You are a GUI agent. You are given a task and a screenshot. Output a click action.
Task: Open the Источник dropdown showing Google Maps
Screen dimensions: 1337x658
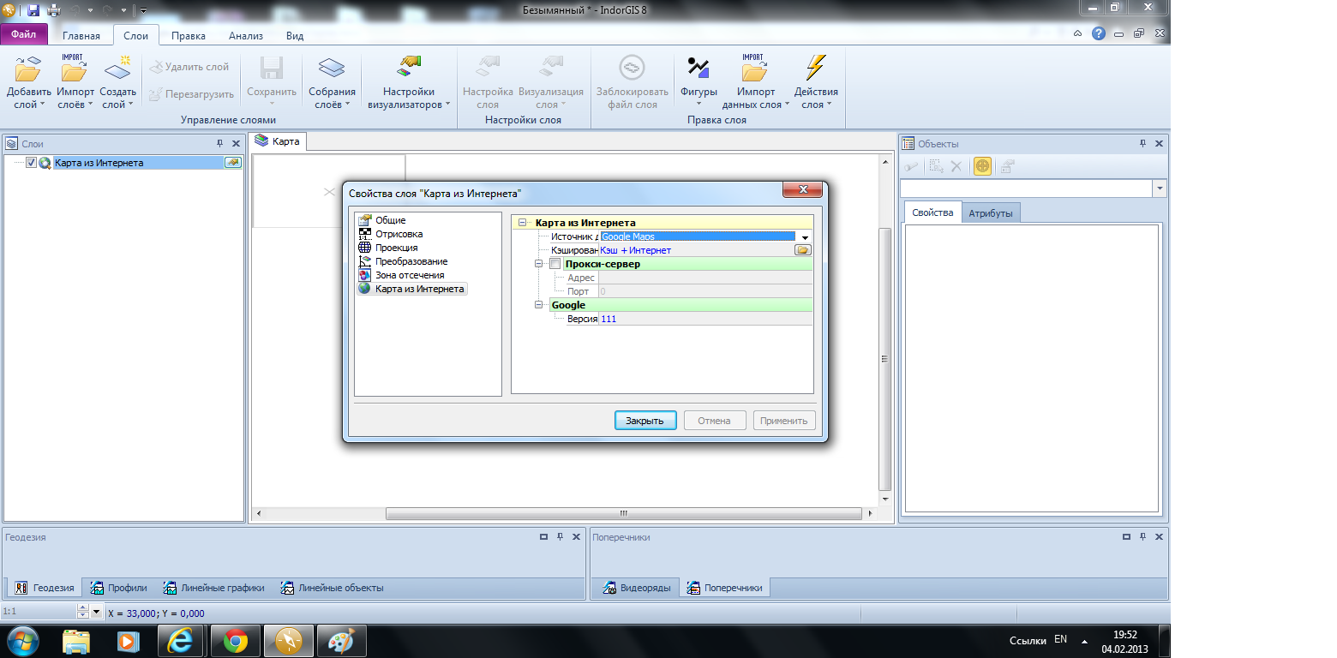805,237
